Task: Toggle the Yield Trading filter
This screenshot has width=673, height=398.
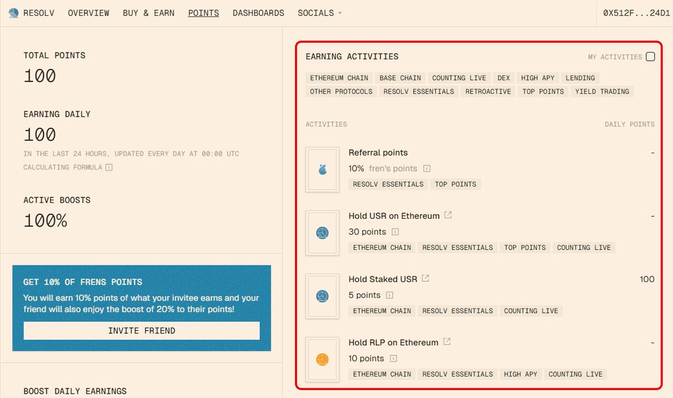Action: point(601,91)
